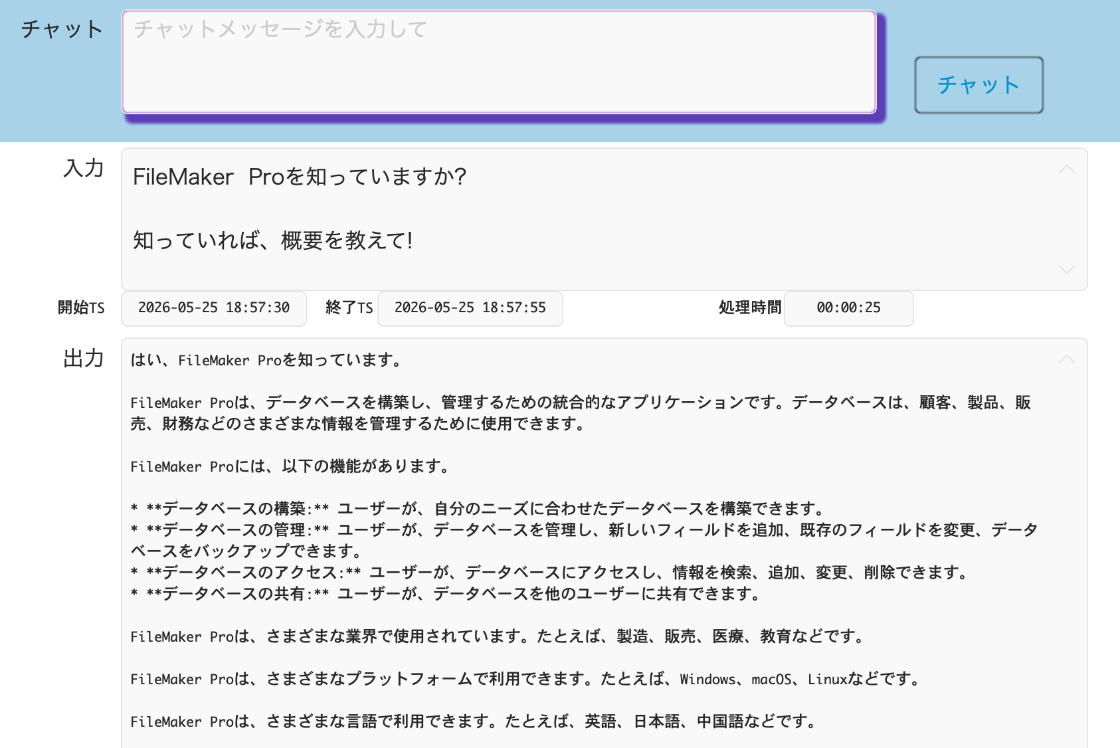Click the 入力 label
1120x748 pixels.
click(84, 168)
